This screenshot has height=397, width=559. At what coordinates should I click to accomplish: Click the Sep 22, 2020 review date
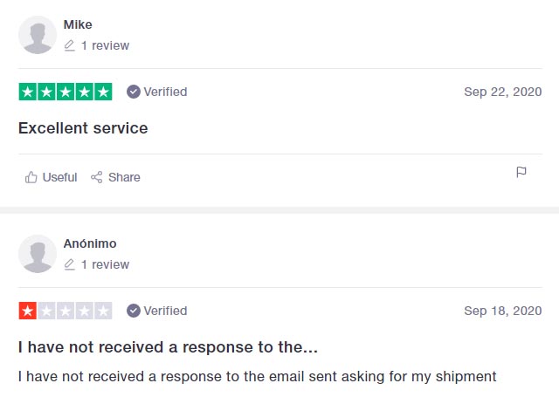click(502, 92)
